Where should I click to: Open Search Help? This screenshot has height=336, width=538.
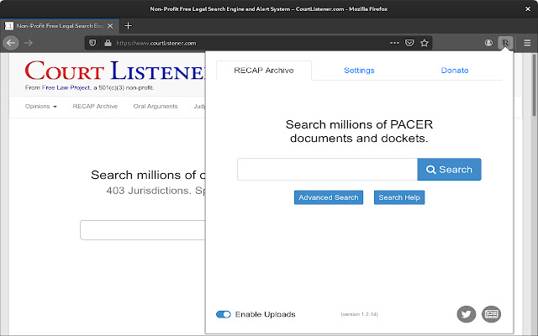pos(399,197)
